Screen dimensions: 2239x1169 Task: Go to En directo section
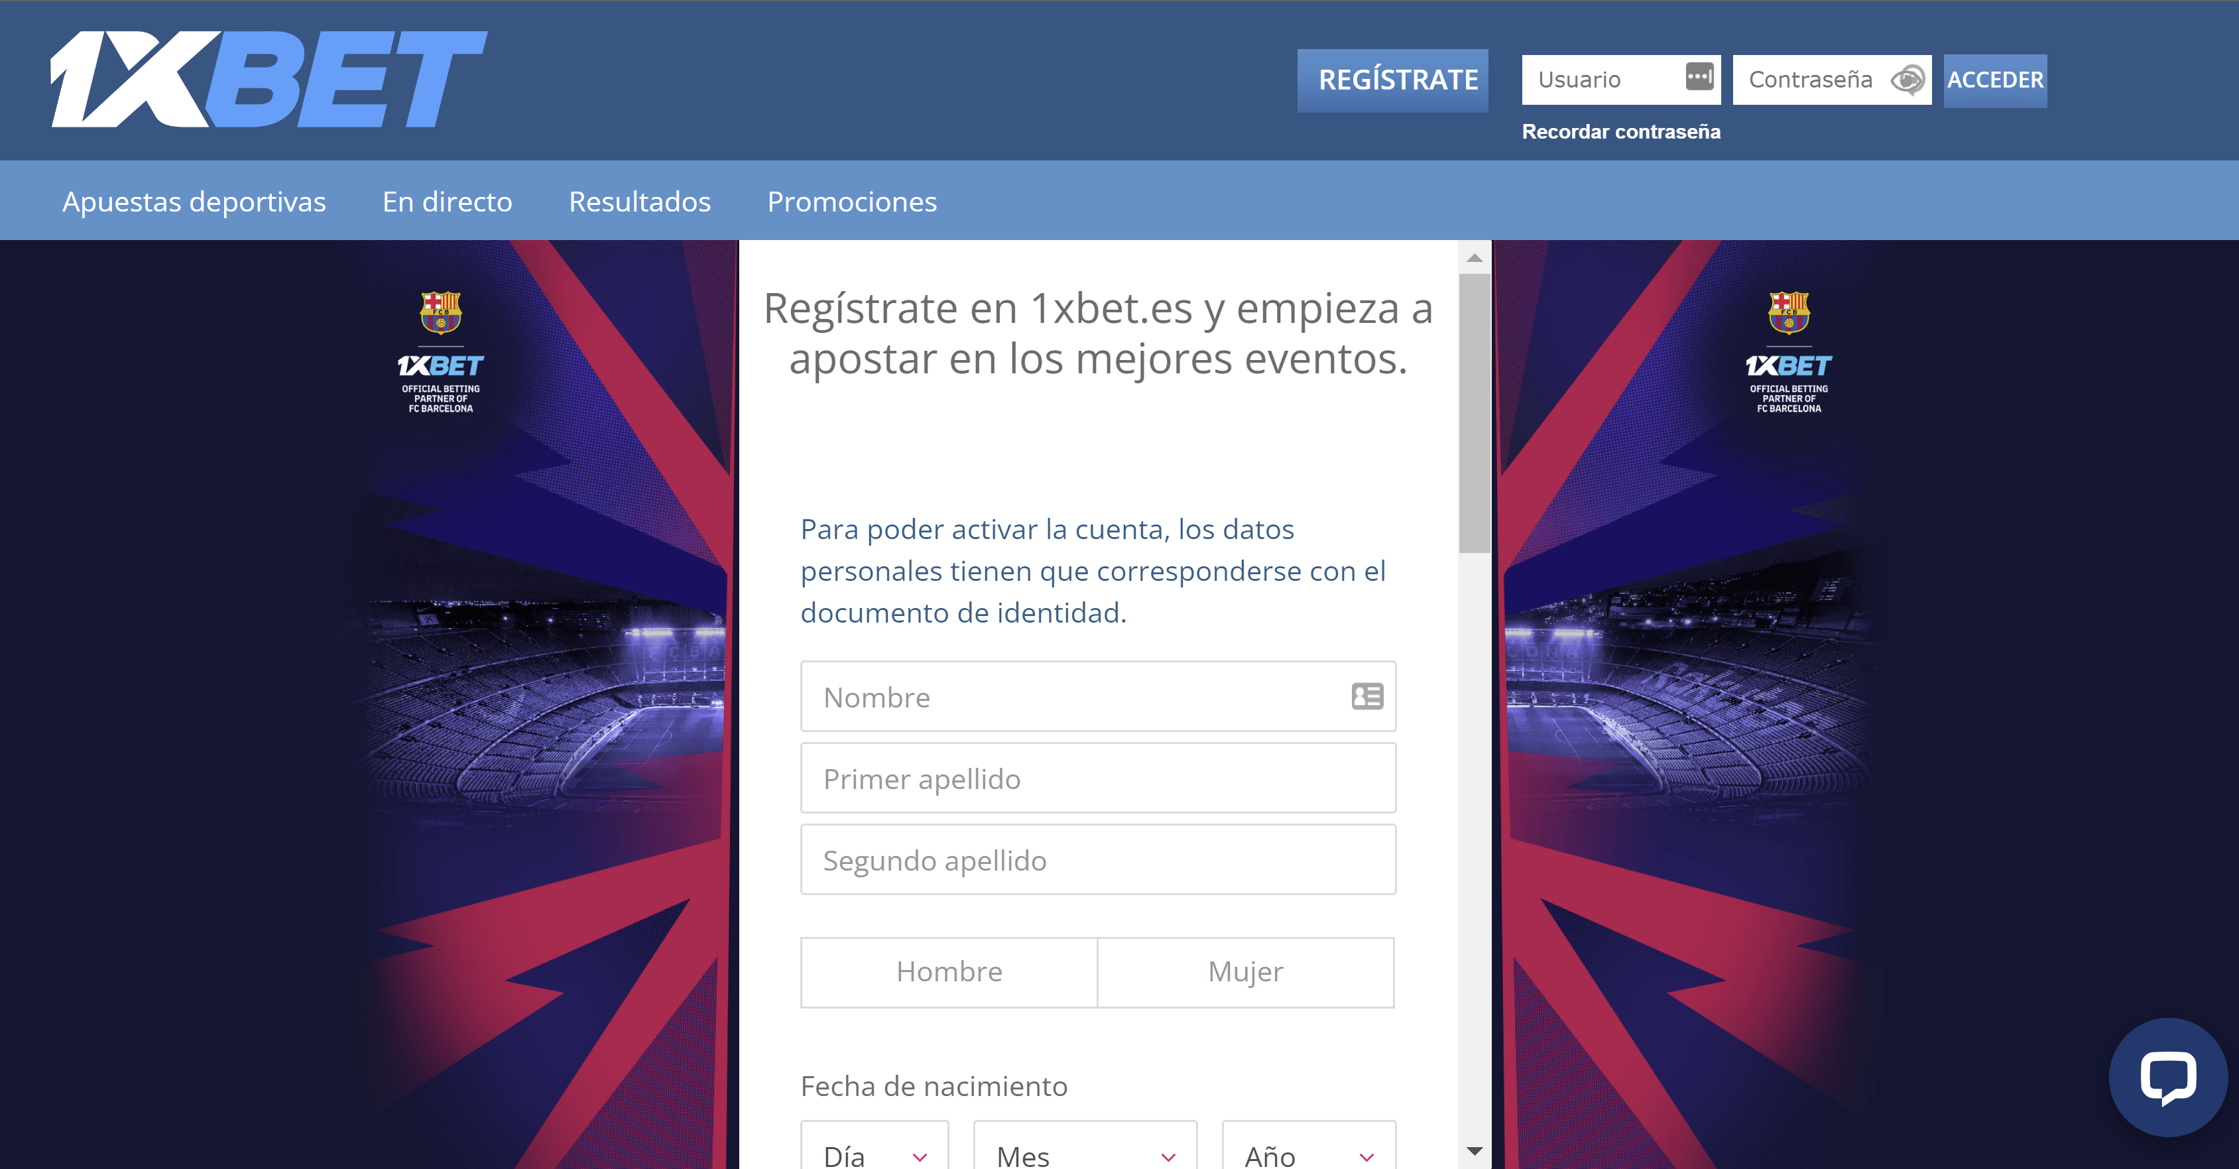pos(447,202)
